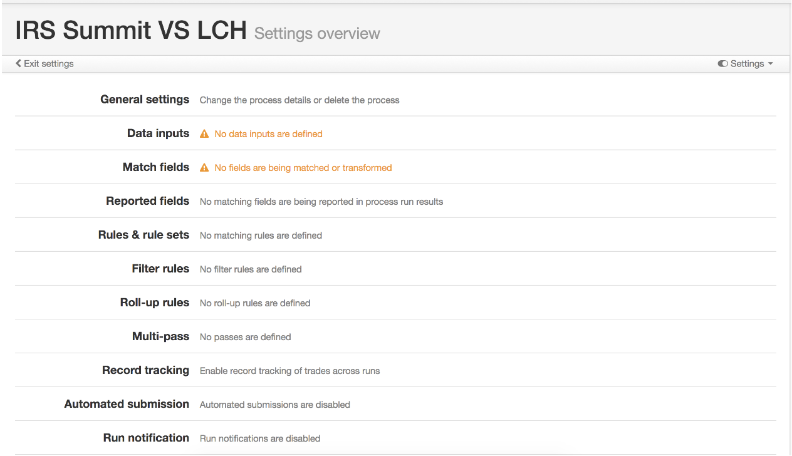The image size is (792, 456).
Task: Click 'No data inputs are defined' warning text
Action: click(268, 134)
